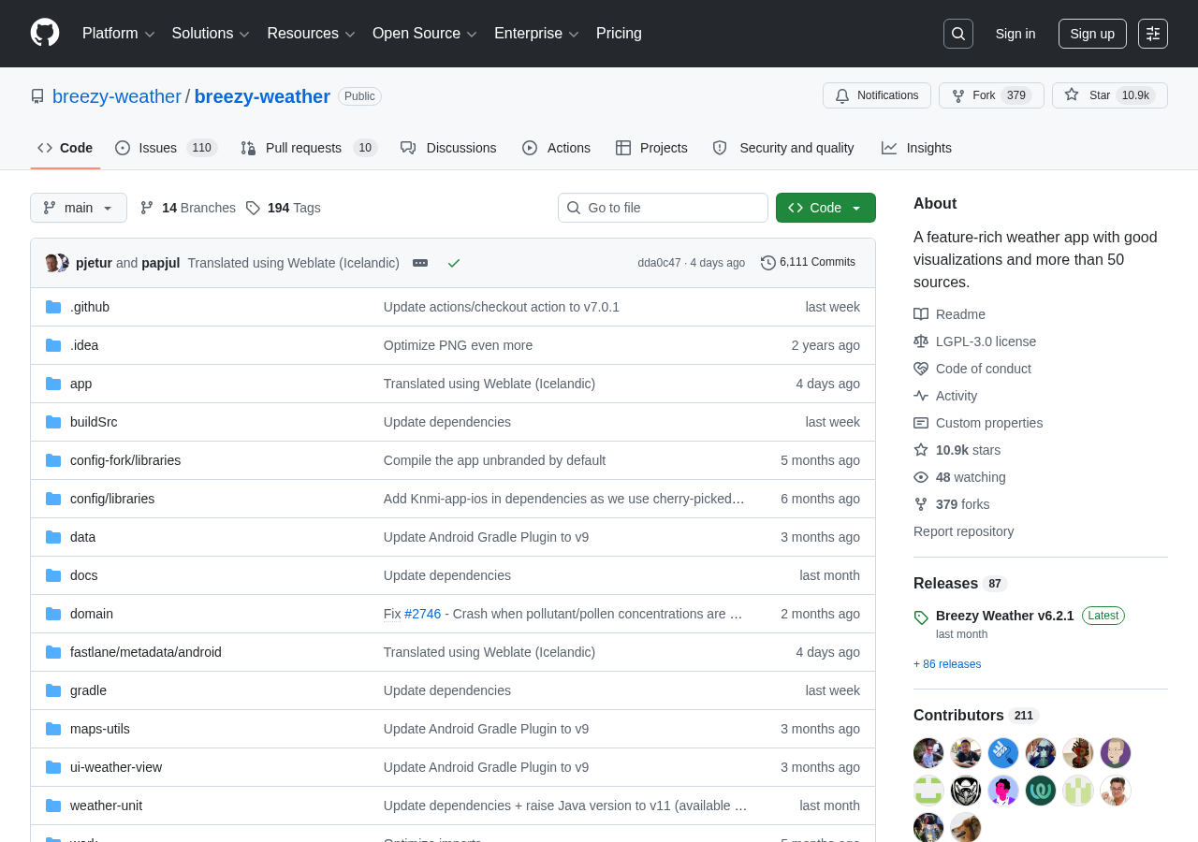Open the commit details ellipsis
Screen dimensions: 1198x842
click(x=420, y=263)
